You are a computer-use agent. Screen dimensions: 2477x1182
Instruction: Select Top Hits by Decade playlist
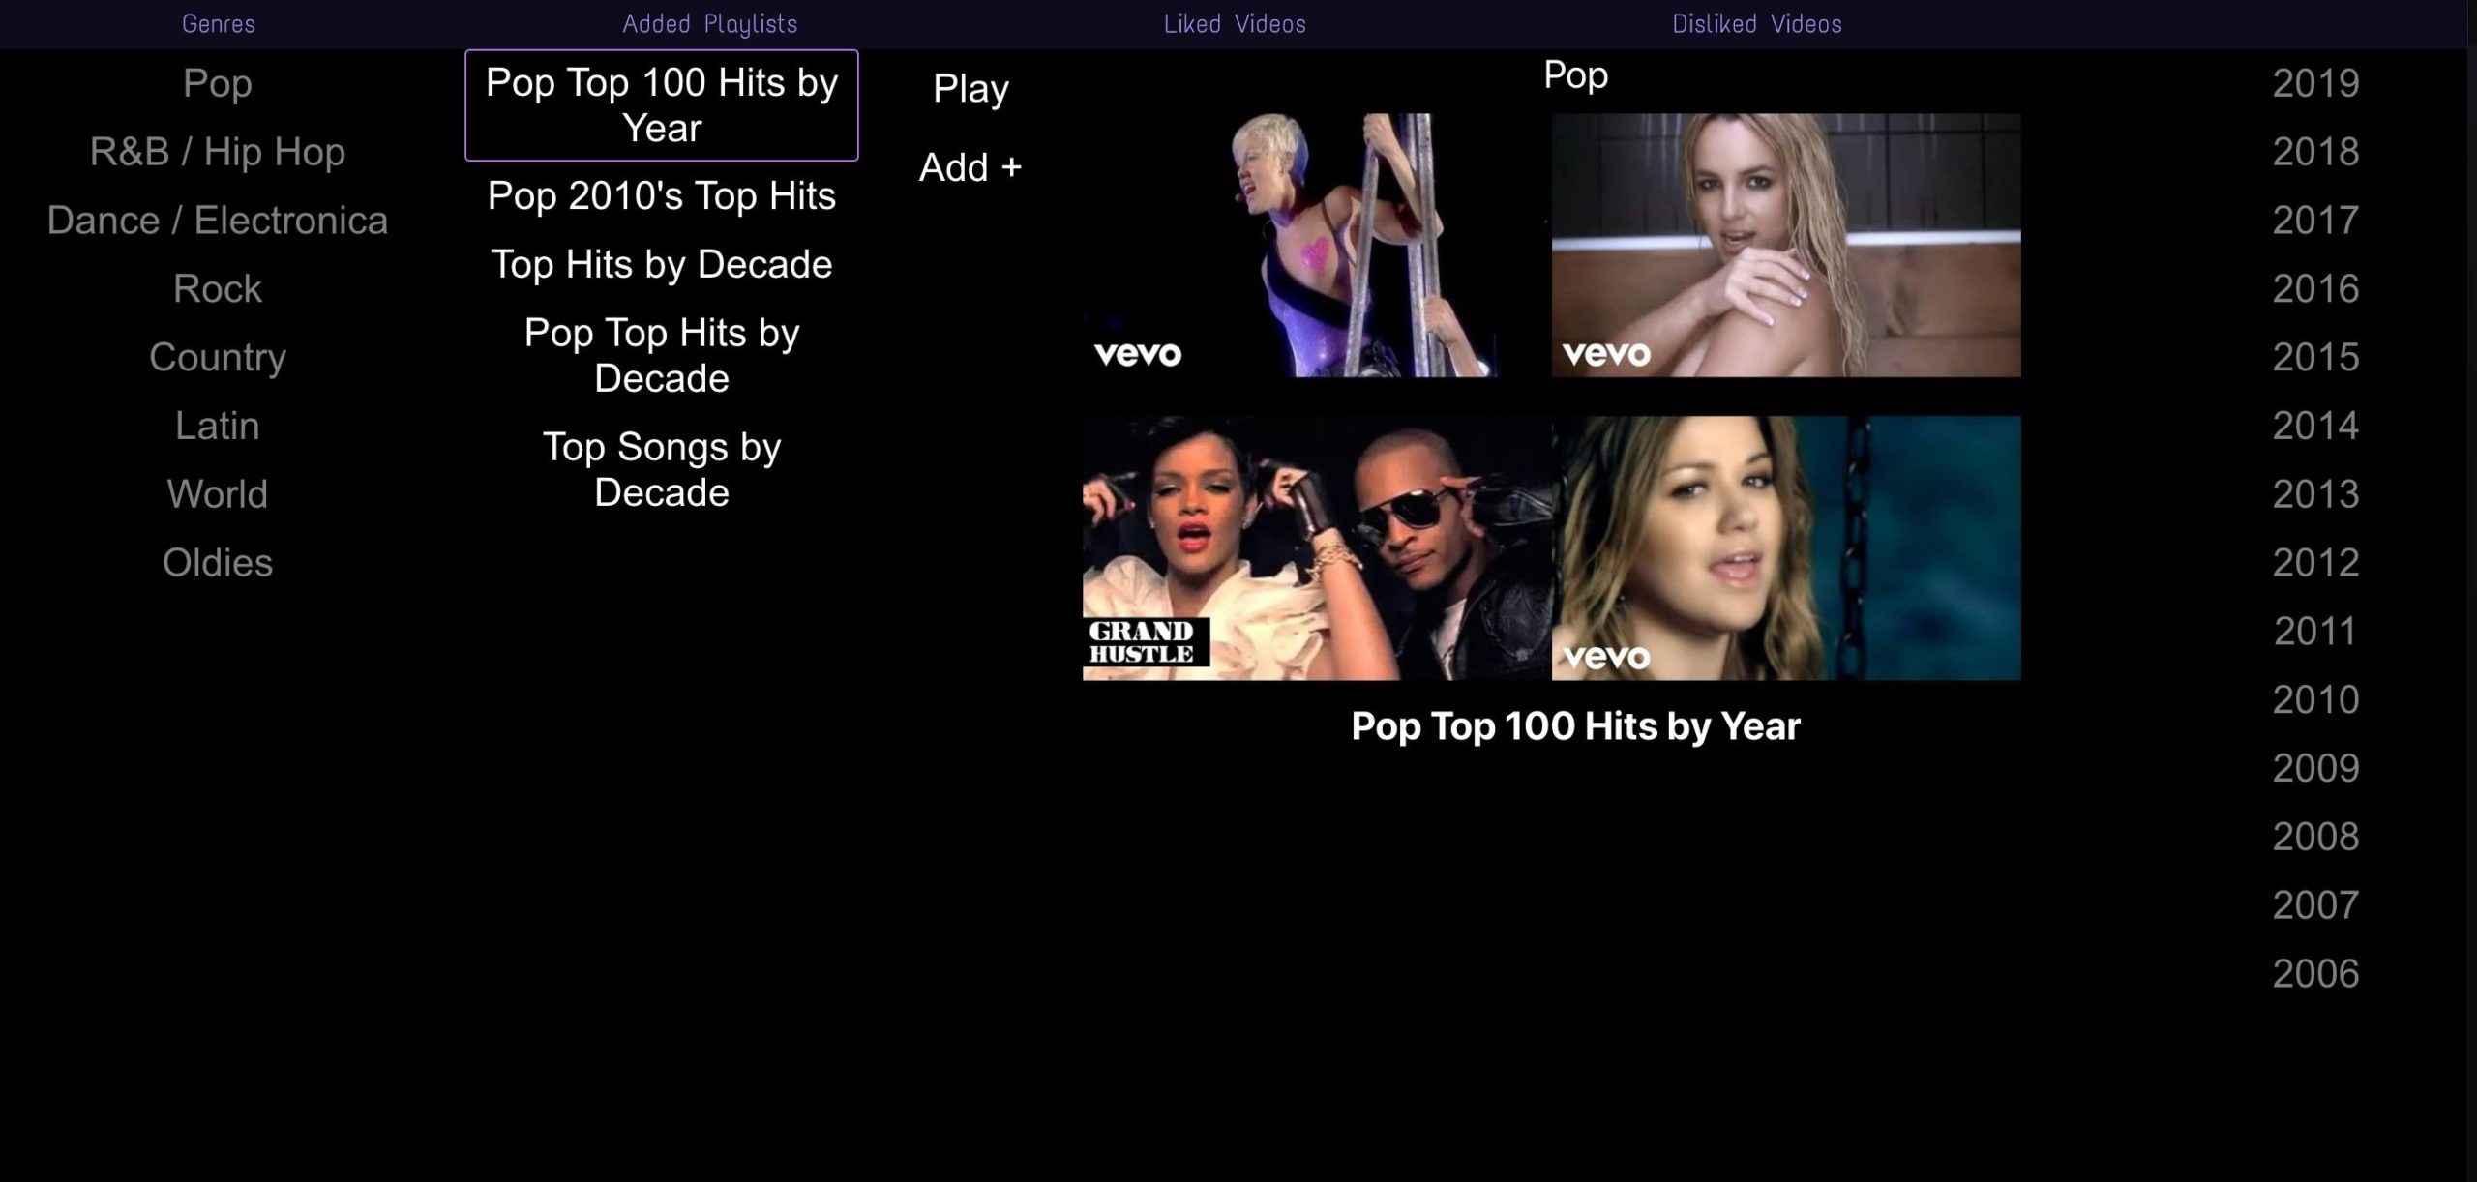(662, 264)
